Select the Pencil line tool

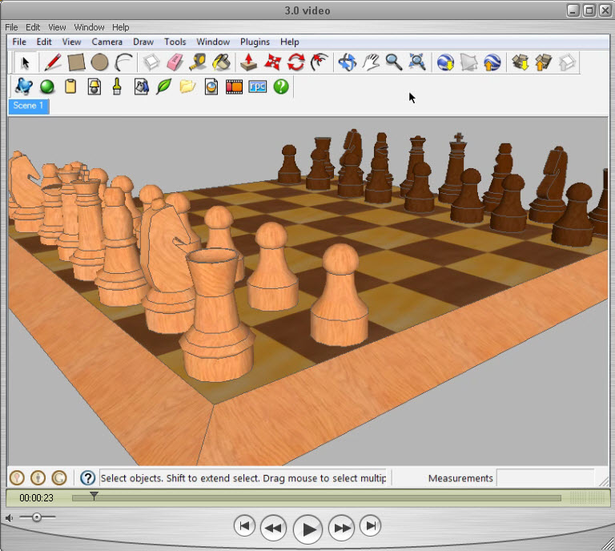(x=53, y=62)
